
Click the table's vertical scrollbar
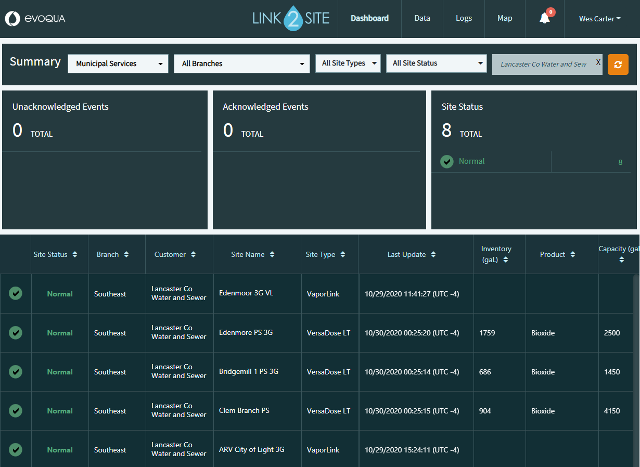click(636, 370)
